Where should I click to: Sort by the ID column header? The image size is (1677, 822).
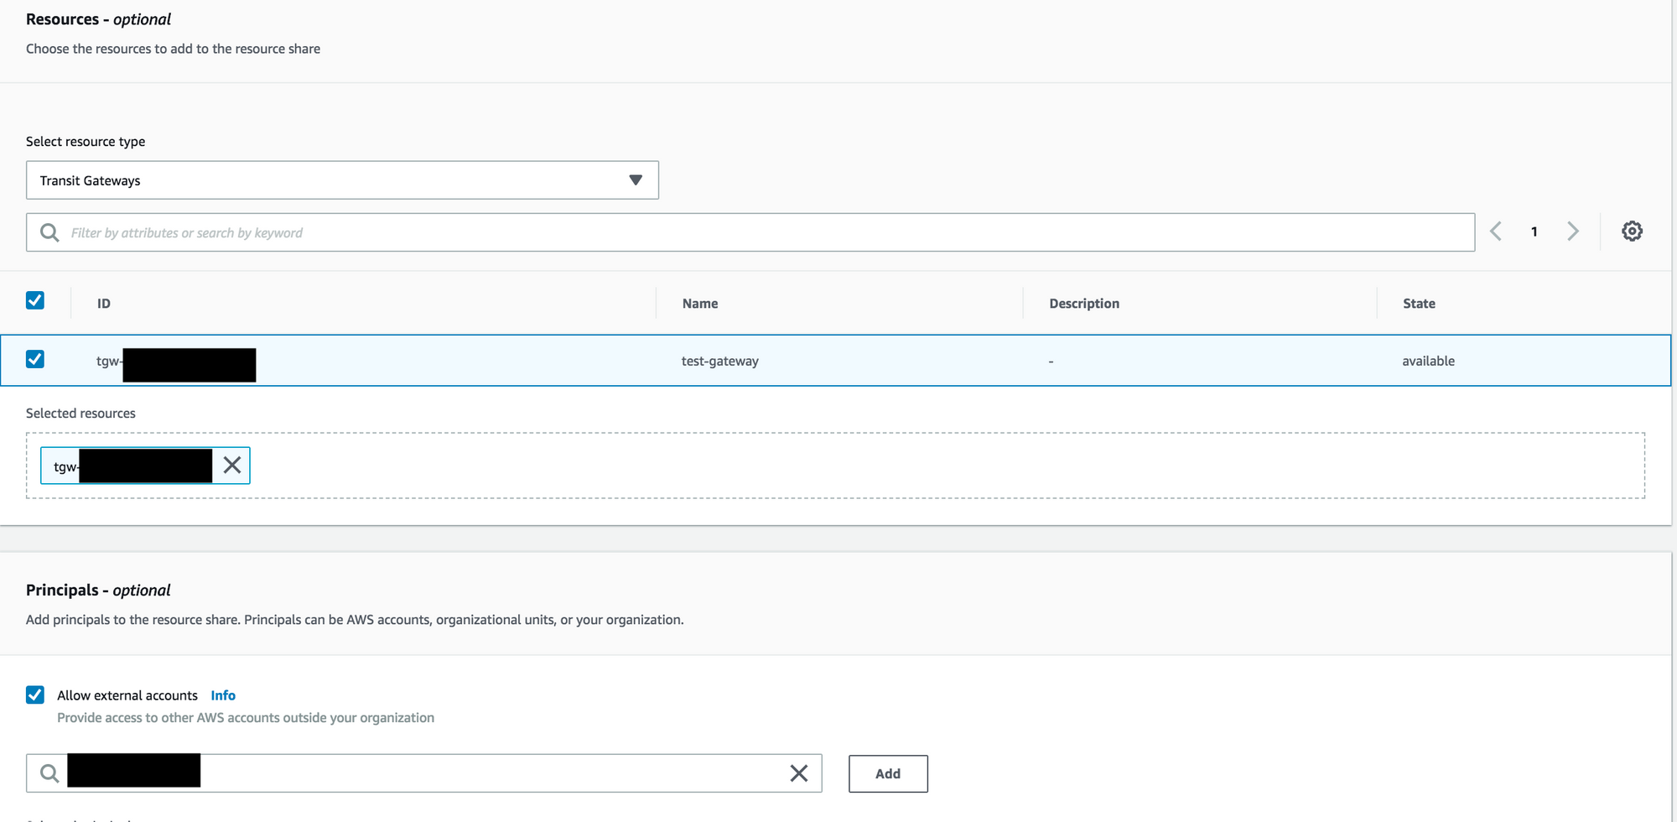pyautogui.click(x=104, y=304)
